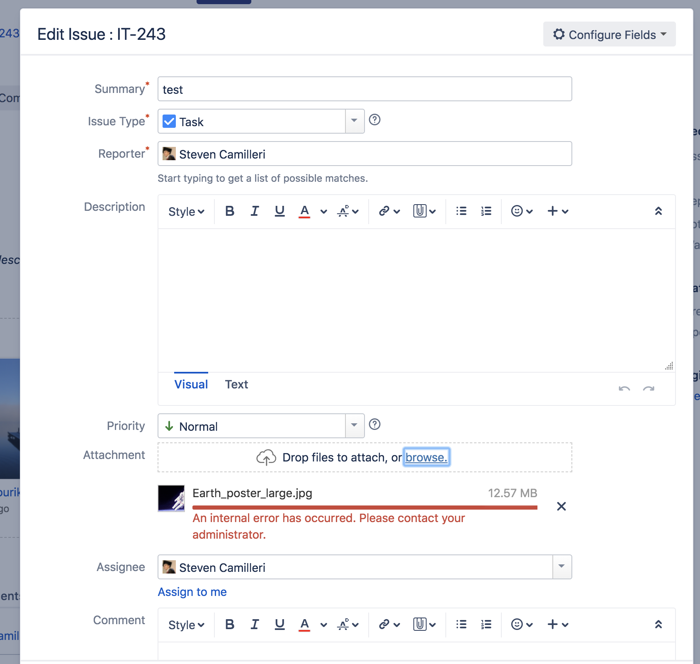
Task: Click Assign to me link
Action: pyautogui.click(x=192, y=592)
